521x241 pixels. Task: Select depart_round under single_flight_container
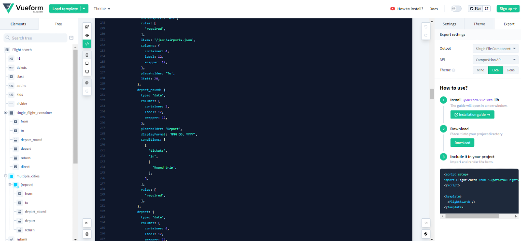[31, 140]
